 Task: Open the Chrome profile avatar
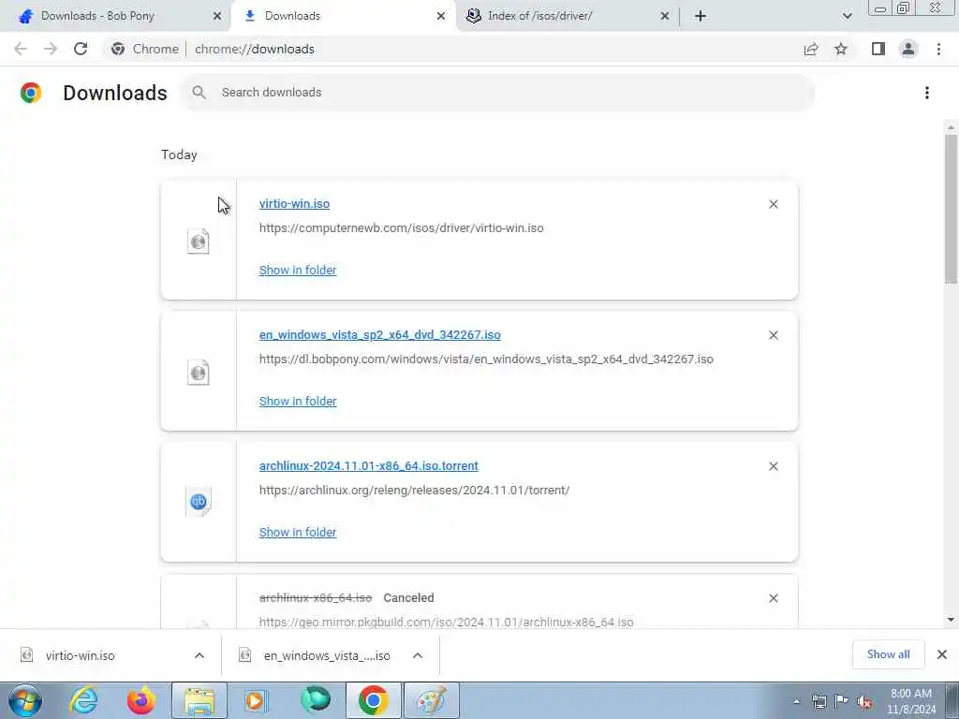[x=908, y=49]
